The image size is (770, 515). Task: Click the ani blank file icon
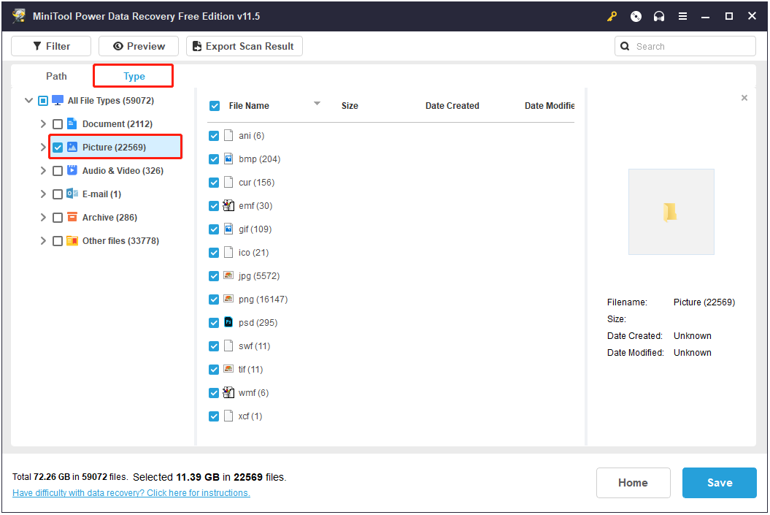click(x=228, y=136)
